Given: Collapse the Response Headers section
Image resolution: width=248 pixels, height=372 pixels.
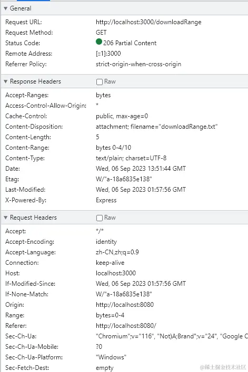Looking at the screenshot, I should pos(6,81).
